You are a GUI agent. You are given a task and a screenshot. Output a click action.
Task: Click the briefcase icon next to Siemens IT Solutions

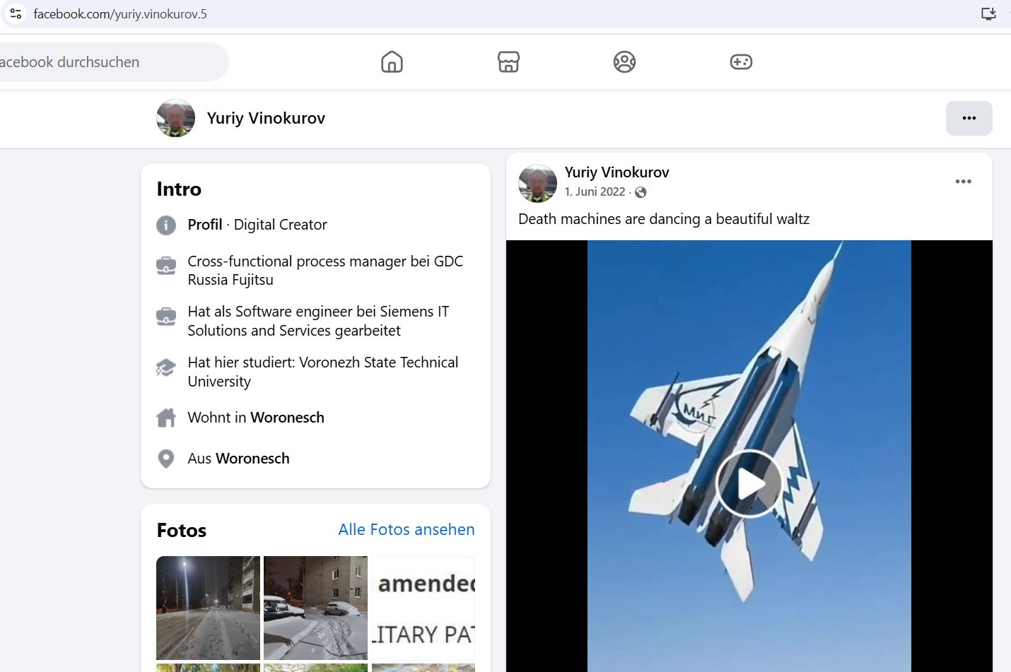(166, 316)
